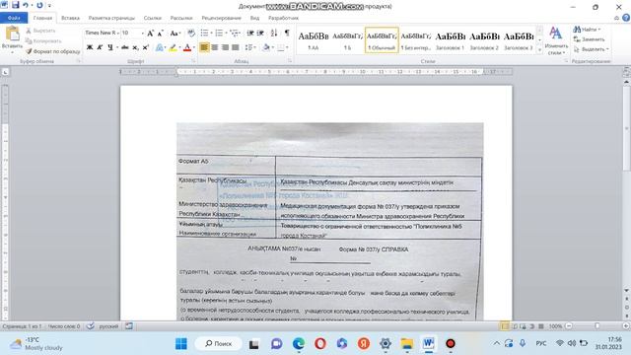This screenshot has height=355, width=631.
Task: Increase font size with the grow-font icon
Action: pyautogui.click(x=150, y=34)
